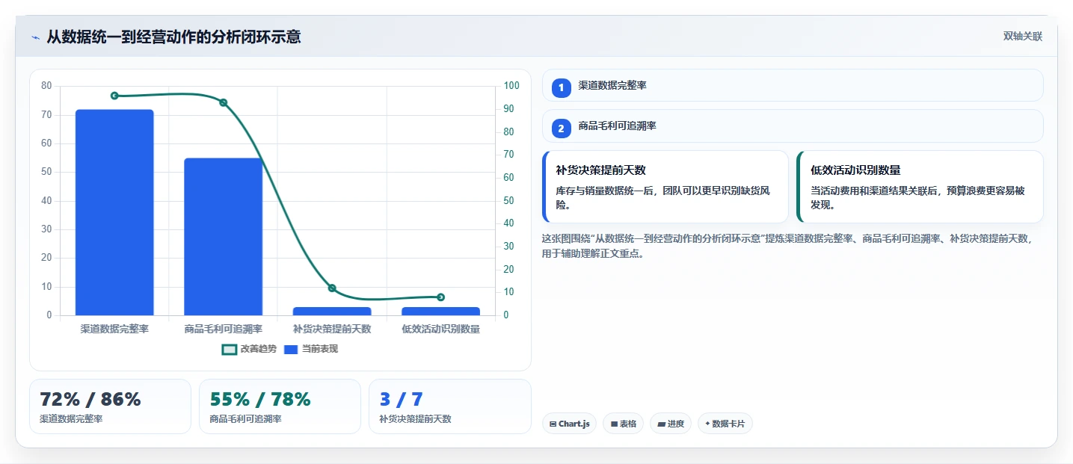Click the 进度 tag chip

click(x=671, y=424)
